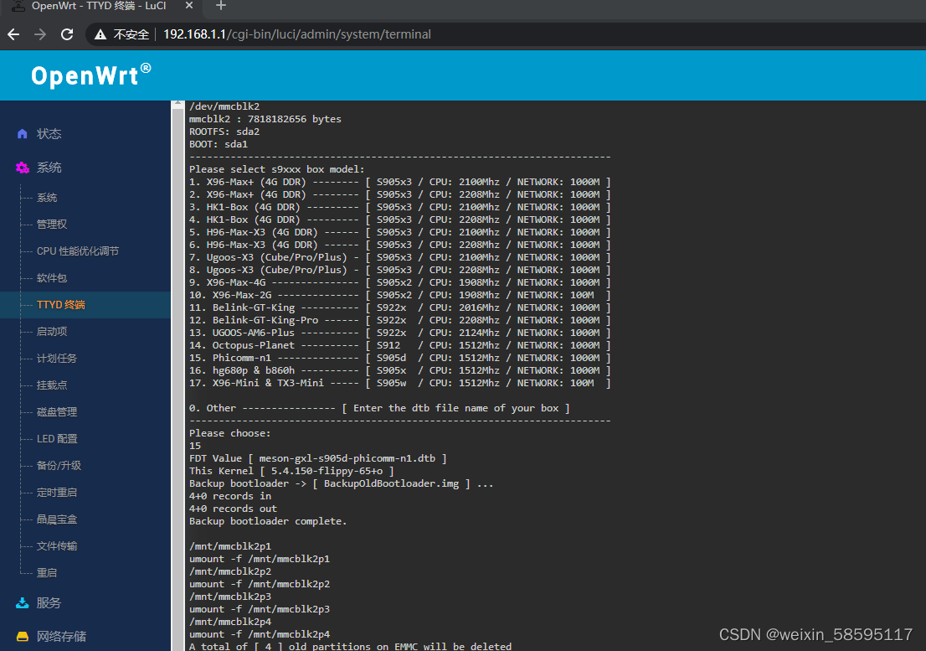This screenshot has height=651, width=926.
Task: Click the '13. UGOOS-AM6-Plus' line
Action: pyautogui.click(x=400, y=333)
